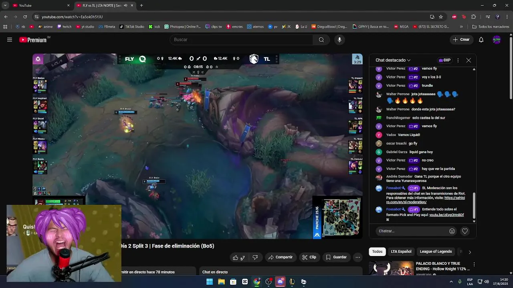Screen dimensions: 513x288
Task: Switch to Chat en directo tab
Action: point(215,272)
